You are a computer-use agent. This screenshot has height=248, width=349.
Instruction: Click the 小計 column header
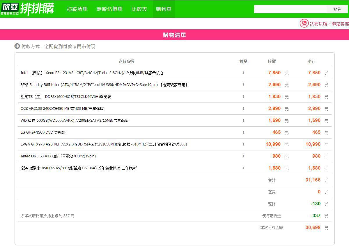click(311, 61)
